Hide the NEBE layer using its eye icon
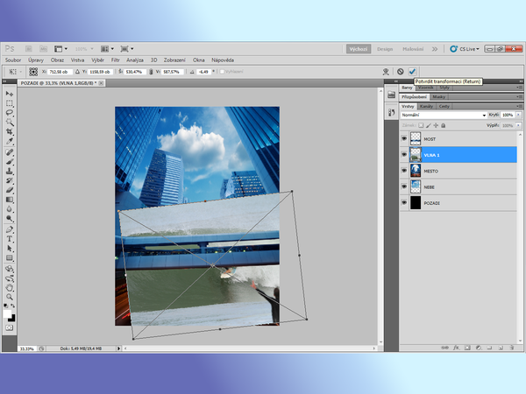 (x=404, y=186)
